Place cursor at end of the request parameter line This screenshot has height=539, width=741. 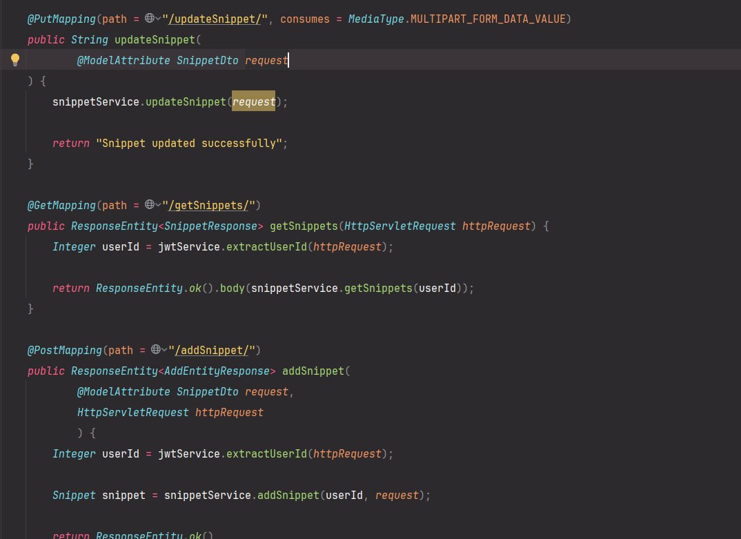(x=289, y=60)
